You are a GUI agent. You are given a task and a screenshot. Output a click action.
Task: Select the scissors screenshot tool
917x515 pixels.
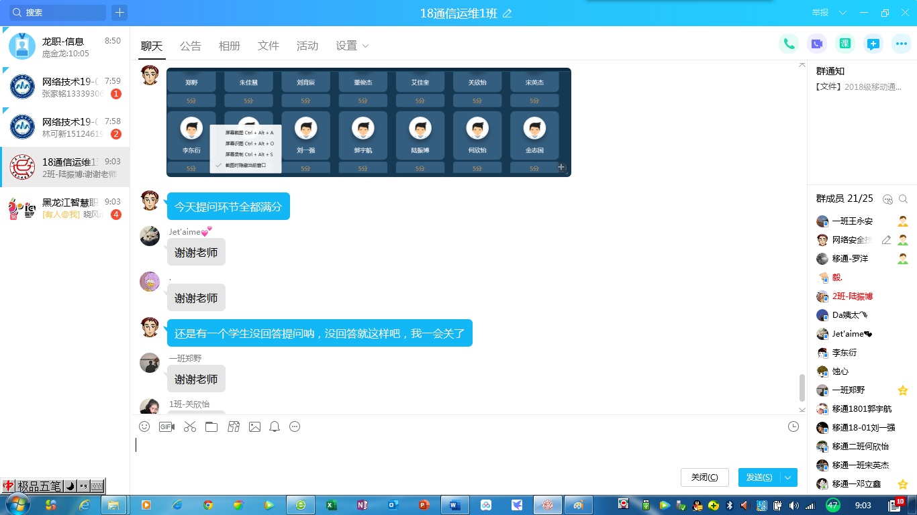(x=190, y=426)
